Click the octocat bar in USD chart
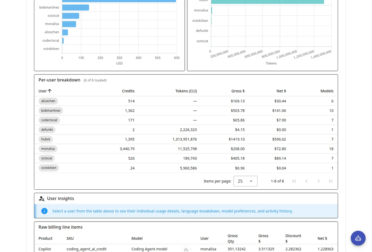 [x=71, y=16]
